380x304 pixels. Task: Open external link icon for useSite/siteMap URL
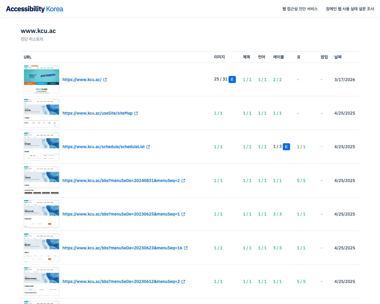[x=136, y=113]
